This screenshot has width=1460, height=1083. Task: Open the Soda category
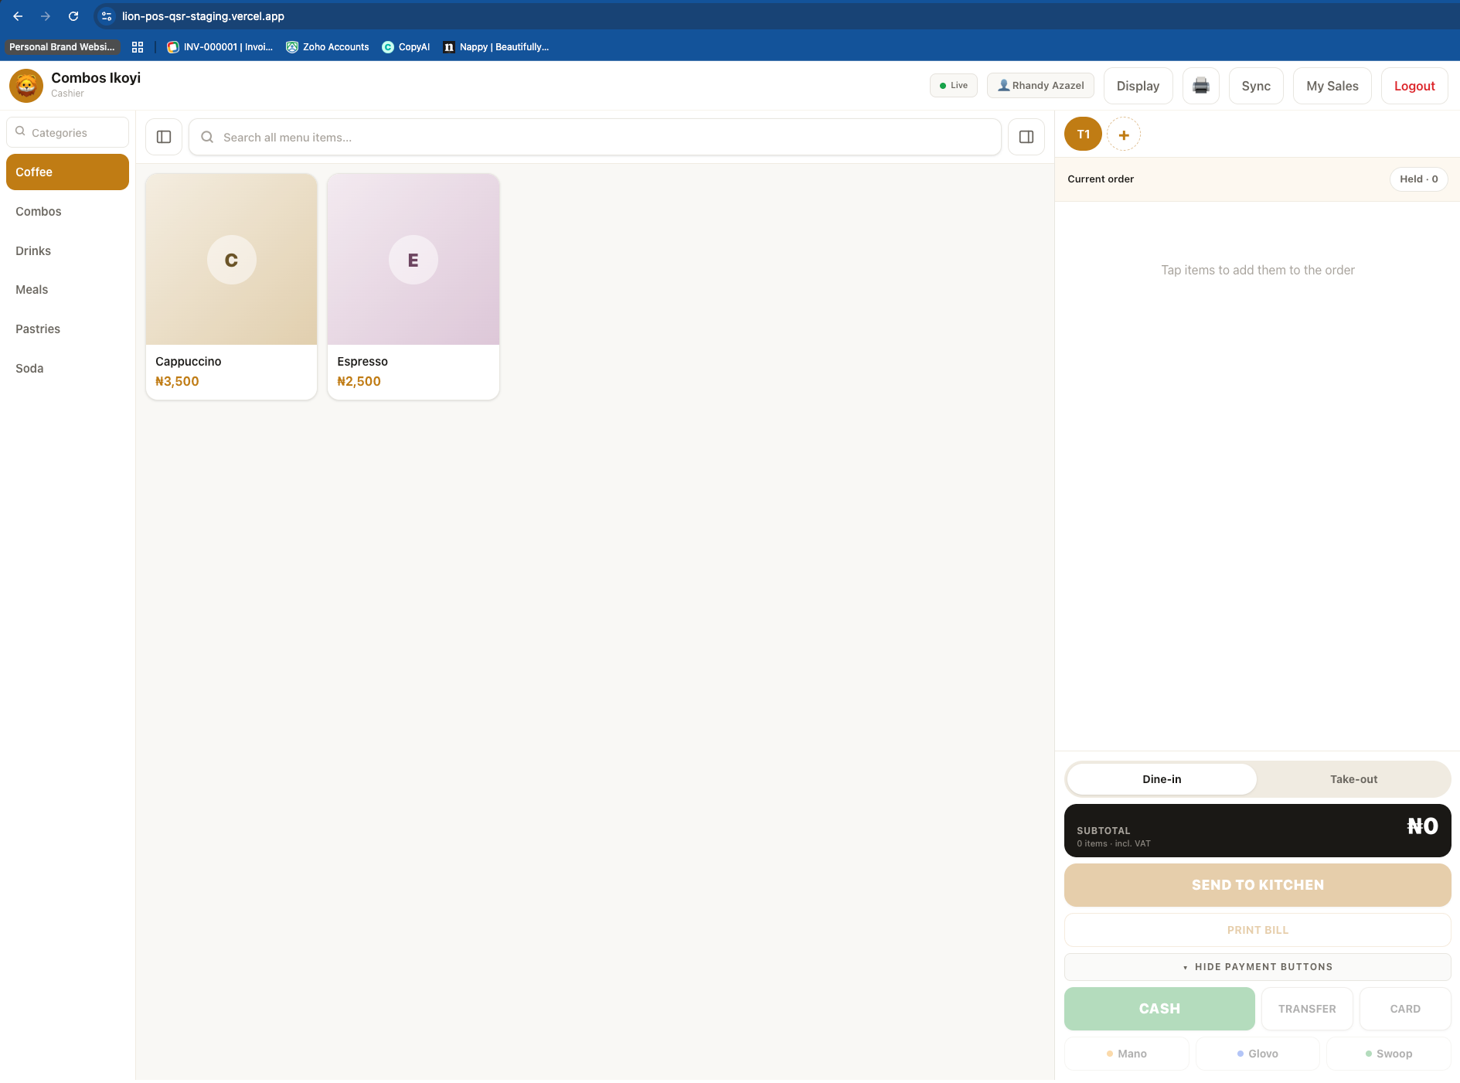point(67,368)
